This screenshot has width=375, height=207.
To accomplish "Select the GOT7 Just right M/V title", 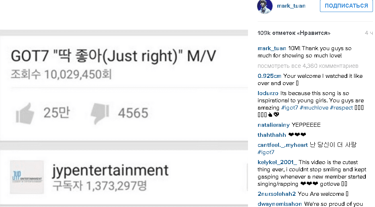I will pos(113,56).
